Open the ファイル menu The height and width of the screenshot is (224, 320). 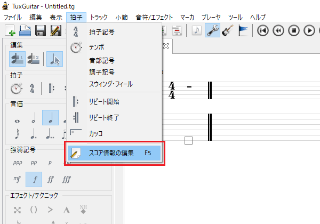pyautogui.click(x=13, y=18)
